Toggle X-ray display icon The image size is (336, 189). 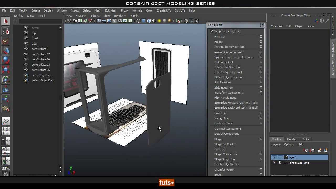[x=186, y=21]
